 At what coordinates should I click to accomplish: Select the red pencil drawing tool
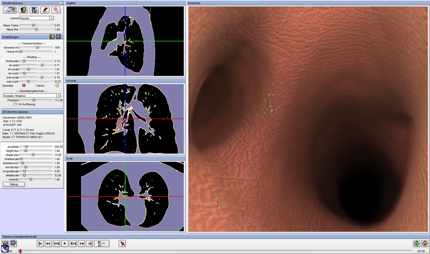point(45,10)
